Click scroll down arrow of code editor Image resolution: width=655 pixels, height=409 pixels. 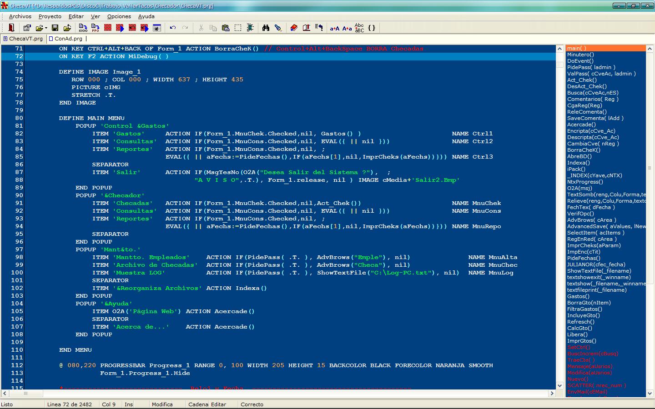click(x=559, y=386)
